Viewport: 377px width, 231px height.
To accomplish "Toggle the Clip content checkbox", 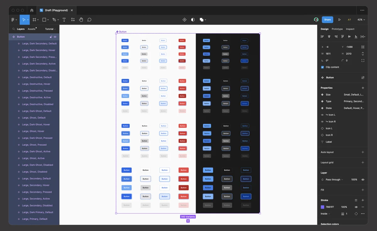I will pos(322,67).
